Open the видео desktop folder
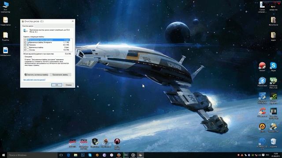The image size is (282, 158). (x=273, y=36)
